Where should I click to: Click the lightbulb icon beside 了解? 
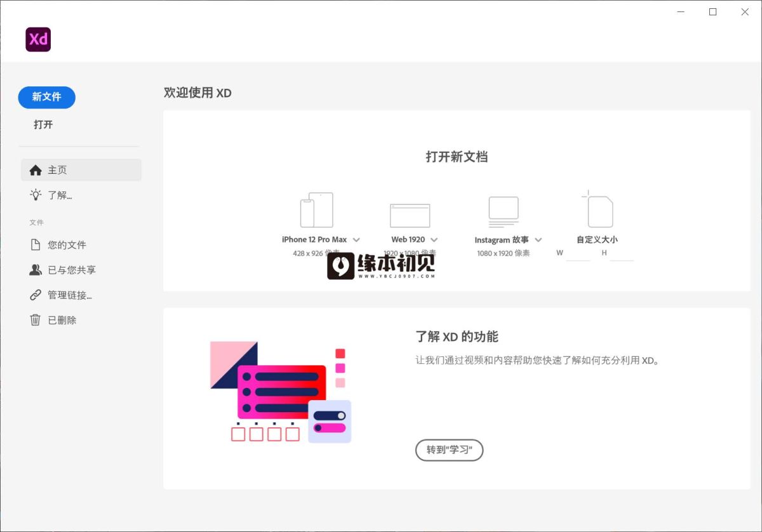(x=36, y=195)
